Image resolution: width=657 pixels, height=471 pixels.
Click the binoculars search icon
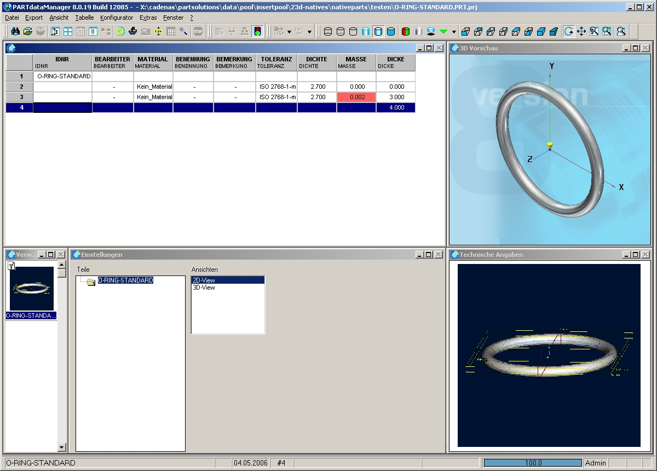click(15, 32)
